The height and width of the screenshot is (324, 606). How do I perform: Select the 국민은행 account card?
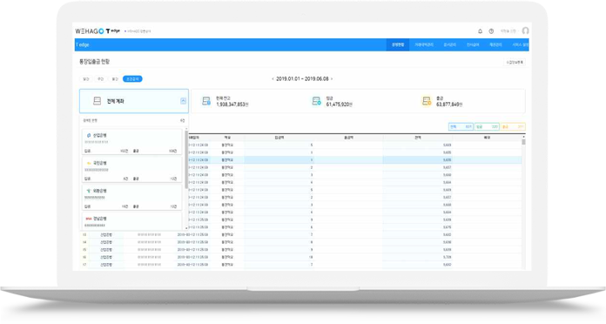click(132, 169)
